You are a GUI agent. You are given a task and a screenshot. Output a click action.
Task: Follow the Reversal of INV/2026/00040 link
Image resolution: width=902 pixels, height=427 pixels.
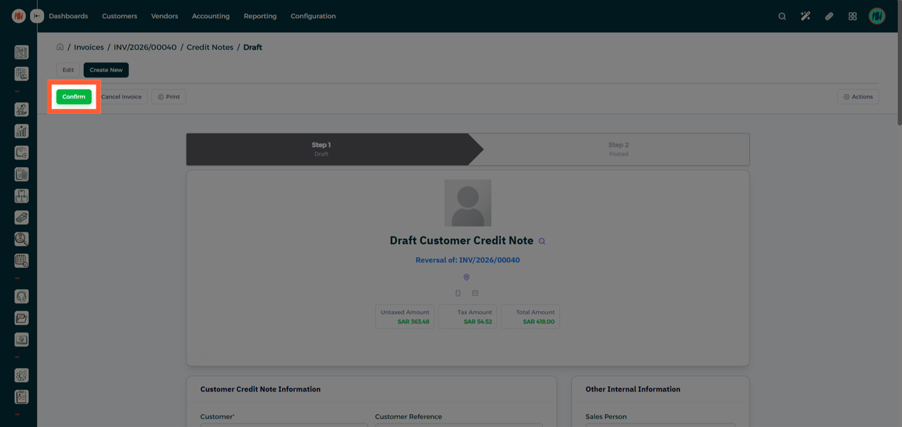click(x=467, y=260)
